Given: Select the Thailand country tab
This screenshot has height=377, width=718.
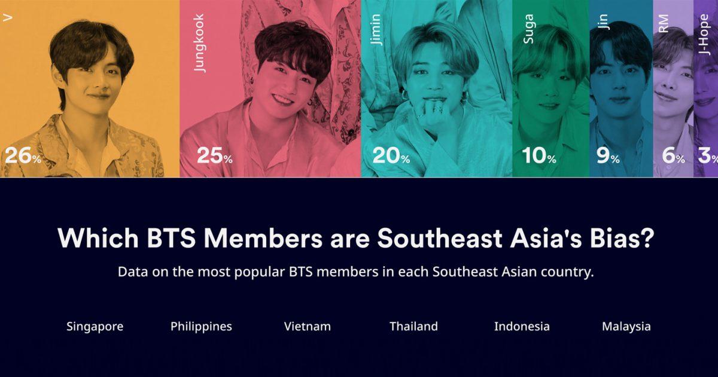Looking at the screenshot, I should [x=413, y=327].
